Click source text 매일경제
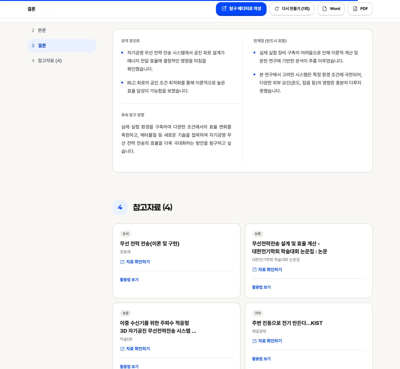Screen dimensions: 400x369 click(259, 331)
